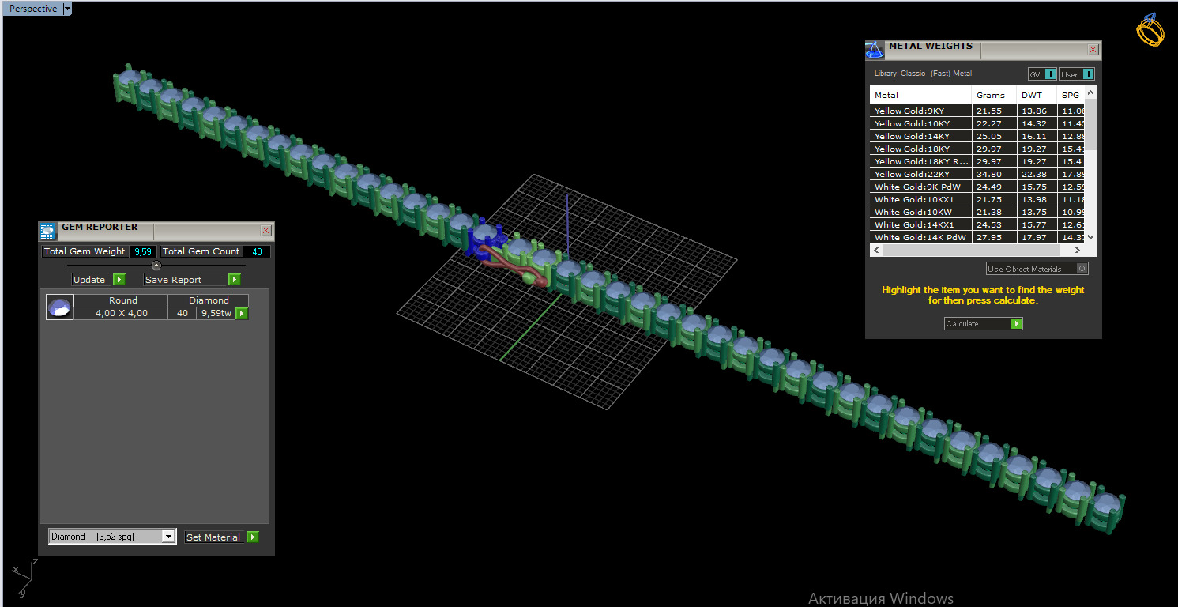Select the White Gold:14K PdW row
Image resolution: width=1178 pixels, height=607 pixels.
(977, 237)
